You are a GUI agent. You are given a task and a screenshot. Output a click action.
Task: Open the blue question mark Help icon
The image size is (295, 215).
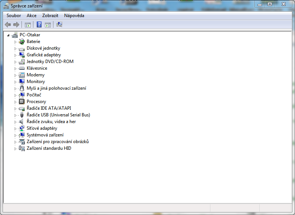(x=39, y=24)
